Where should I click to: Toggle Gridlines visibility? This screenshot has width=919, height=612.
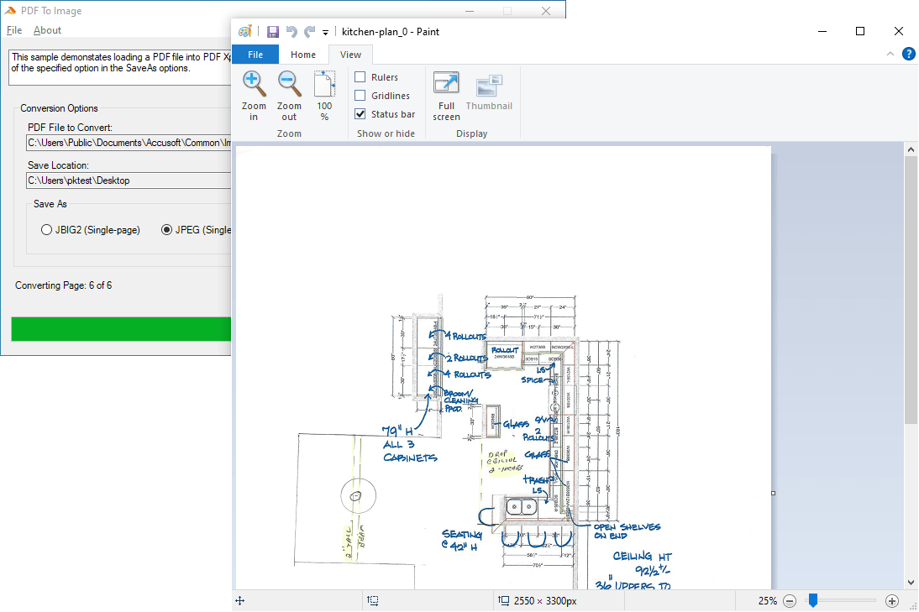[360, 95]
